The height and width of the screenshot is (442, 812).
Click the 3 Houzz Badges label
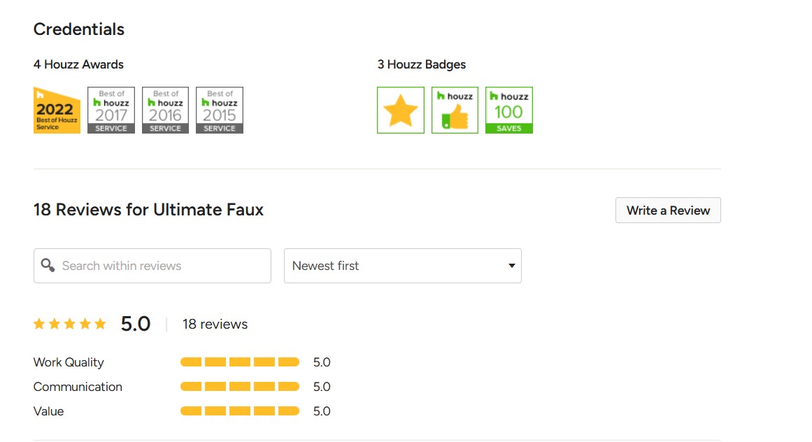coord(422,64)
